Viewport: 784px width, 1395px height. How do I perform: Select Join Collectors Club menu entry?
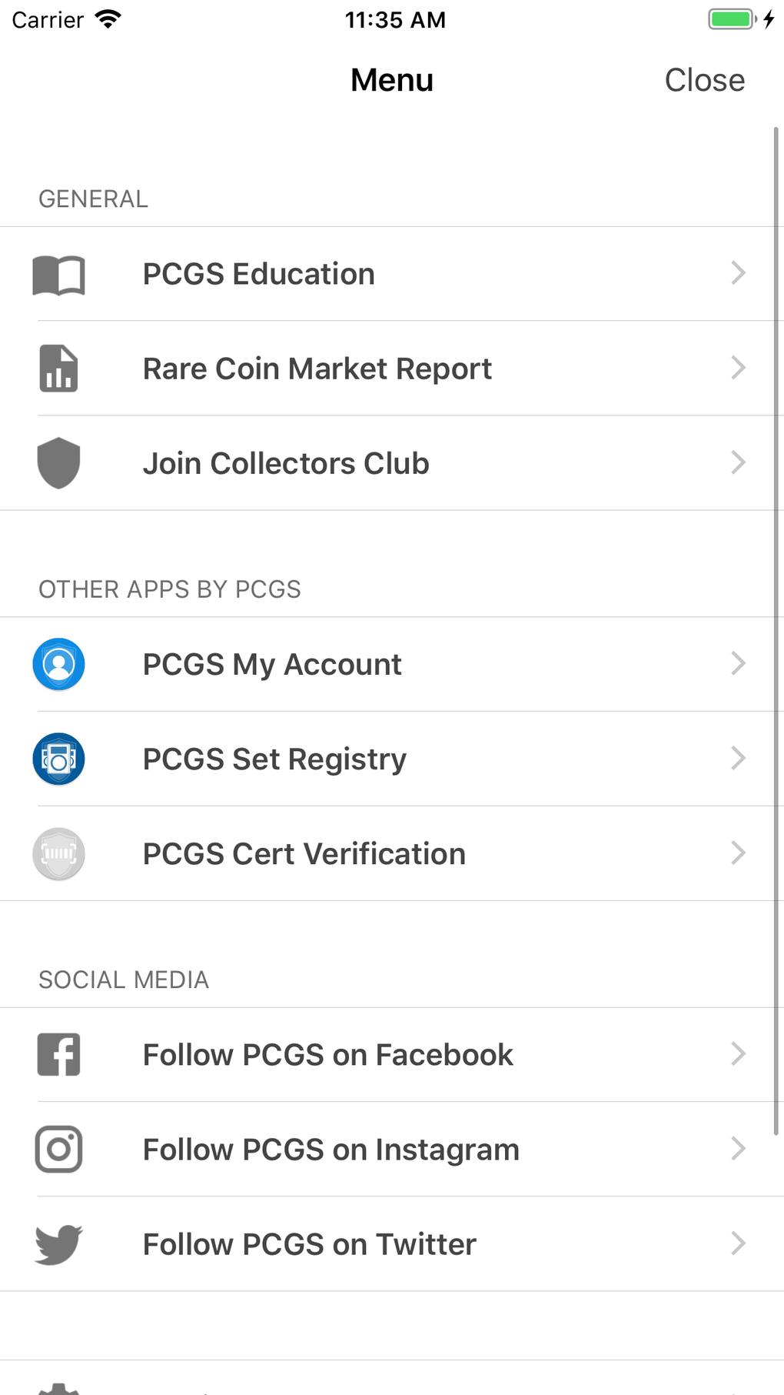[x=286, y=463]
